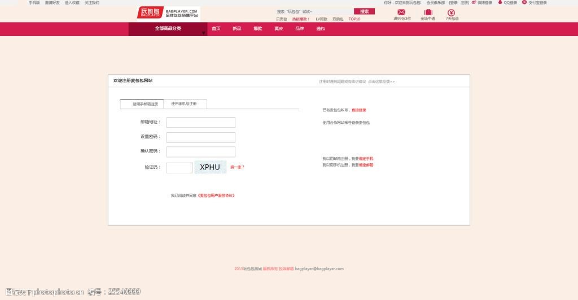Focus the 确认密码 input field
Screen dimensions: 578x300
tap(201, 151)
